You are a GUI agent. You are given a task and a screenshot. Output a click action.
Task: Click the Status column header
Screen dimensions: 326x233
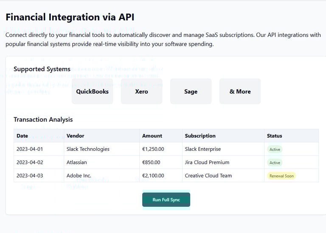coord(292,136)
